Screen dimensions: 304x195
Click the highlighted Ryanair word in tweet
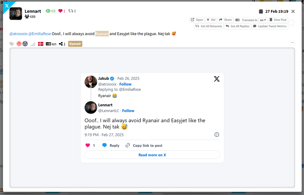tap(102, 34)
